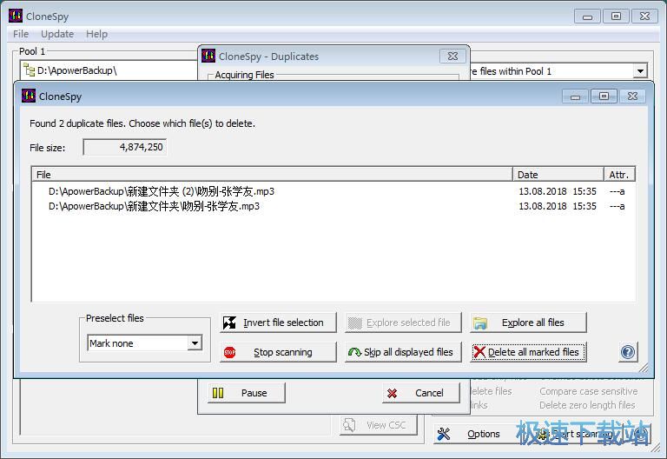This screenshot has height=459, width=667.
Task: Click the wrench and screwdriver Options icon
Action: (443, 434)
